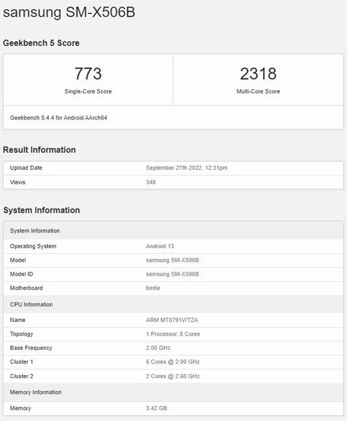
Task: Select the 773 single-core score value
Action: tap(88, 74)
